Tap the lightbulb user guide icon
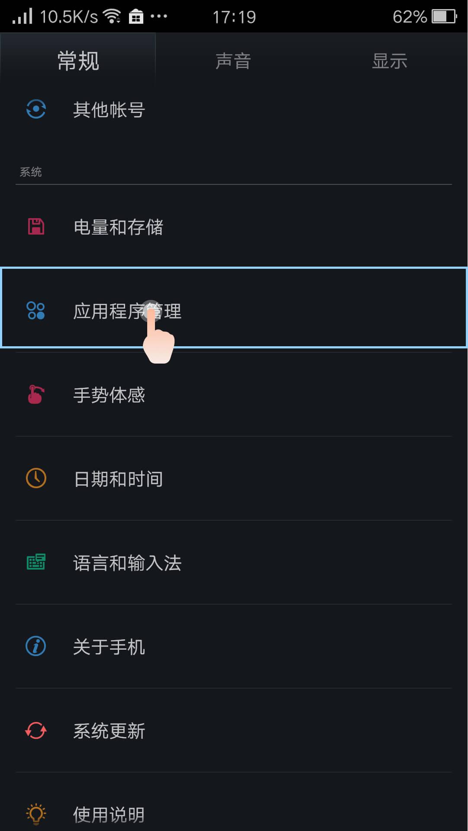Screen dimensions: 468x831 pyautogui.click(x=36, y=814)
